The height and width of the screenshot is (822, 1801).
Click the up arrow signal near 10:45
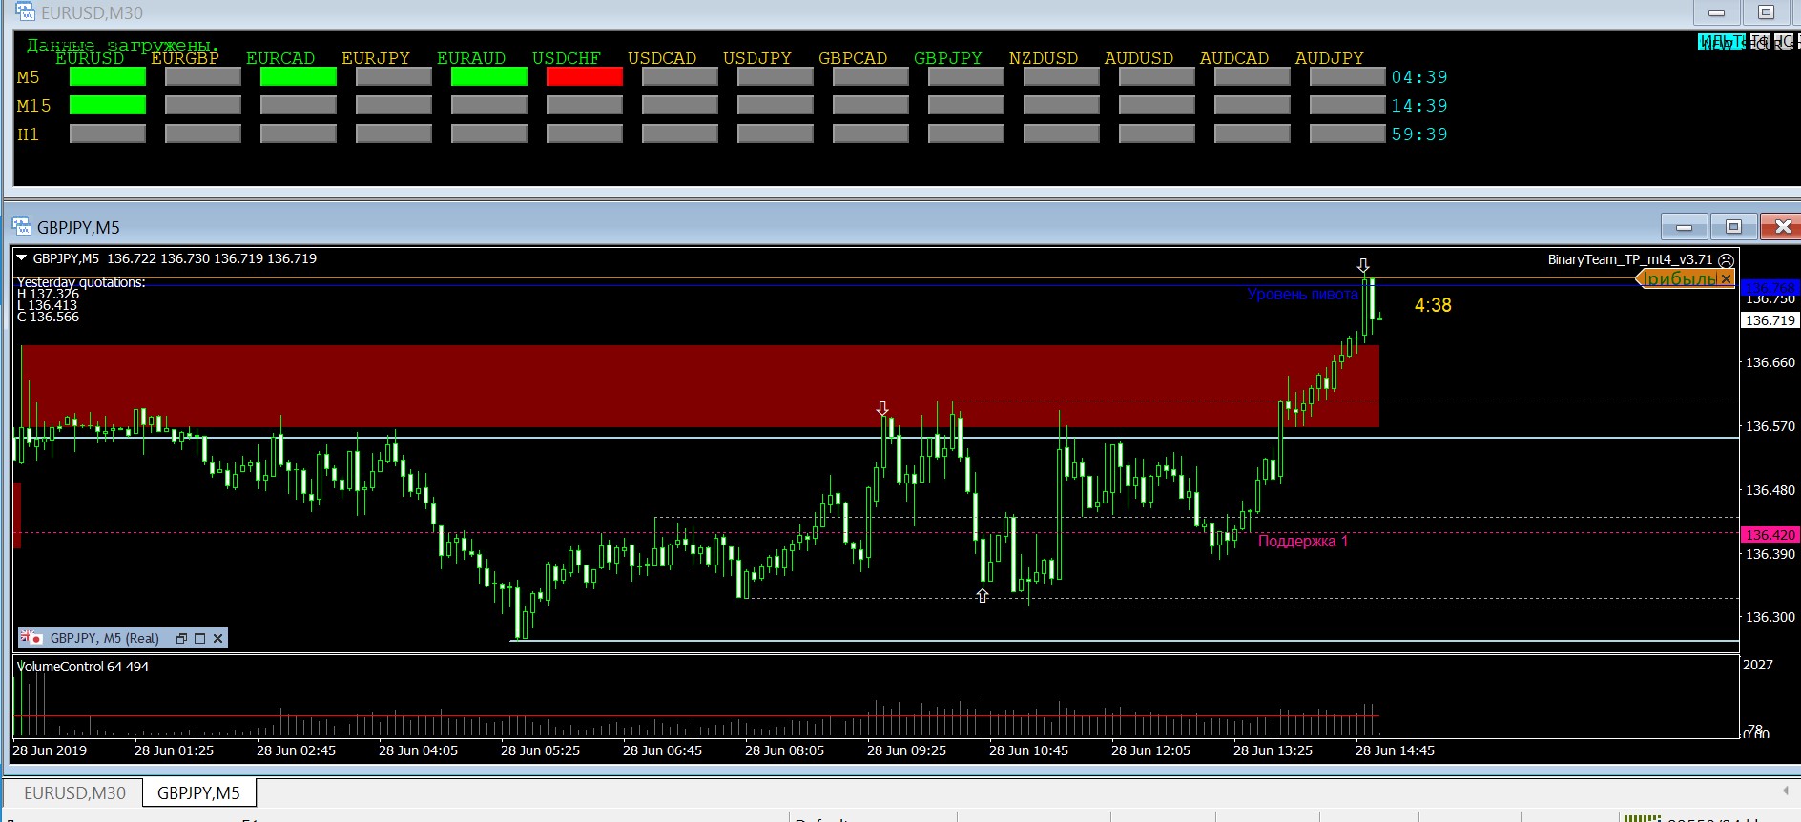(983, 596)
